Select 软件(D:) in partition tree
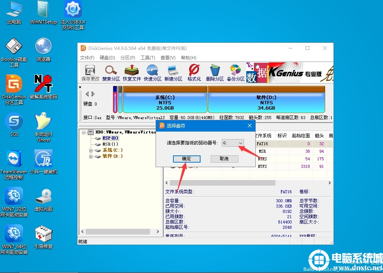Viewport: 383px width, 273px height. [113, 156]
